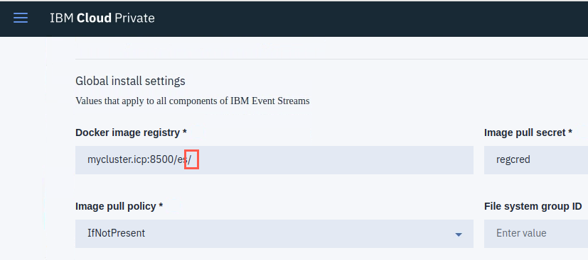Click the File system group ID field
The height and width of the screenshot is (260, 588).
click(536, 234)
